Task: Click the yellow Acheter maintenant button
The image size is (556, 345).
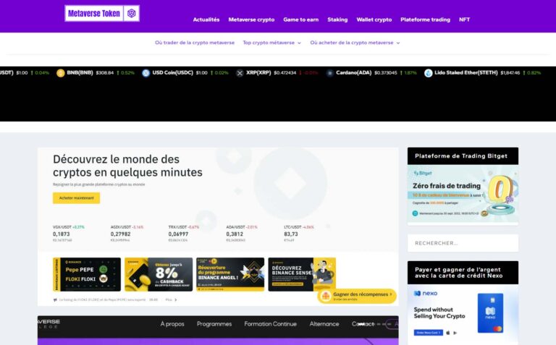Action: [76, 198]
